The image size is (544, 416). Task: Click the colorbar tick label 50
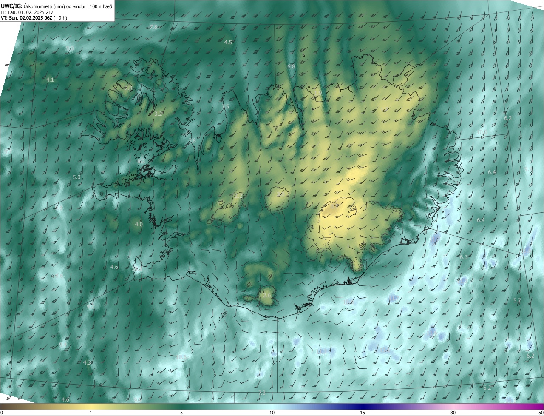click(541, 413)
